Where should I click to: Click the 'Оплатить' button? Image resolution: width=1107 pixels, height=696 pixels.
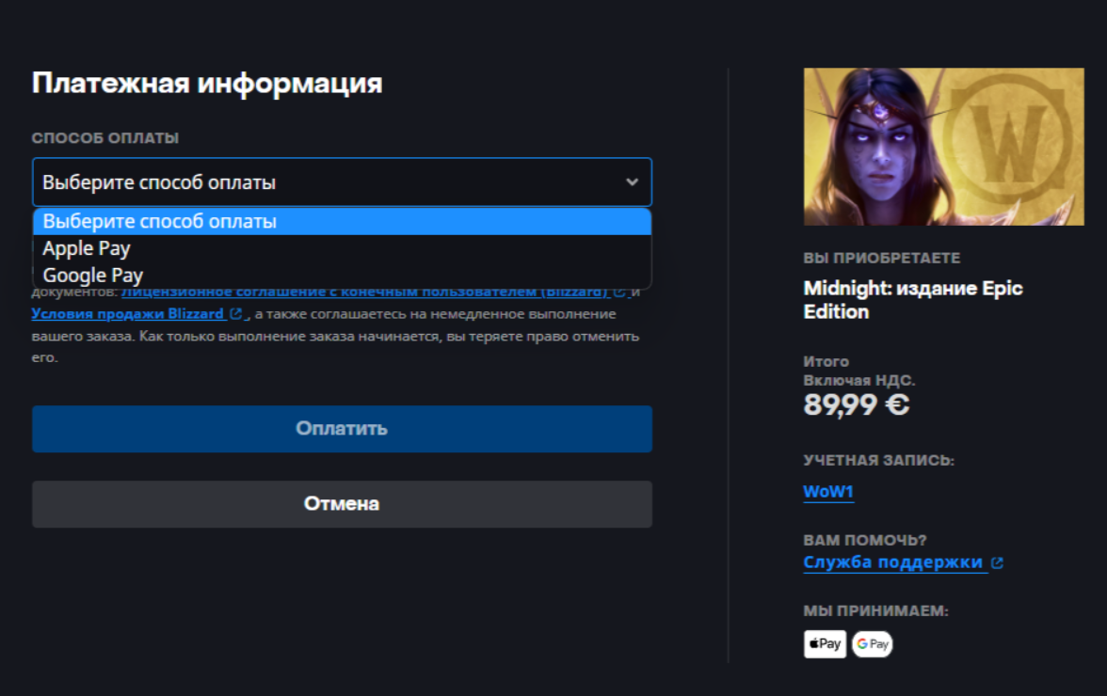[x=342, y=428]
